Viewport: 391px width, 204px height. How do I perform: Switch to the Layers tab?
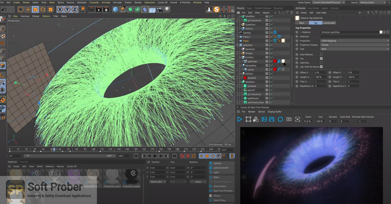[x=325, y=8]
